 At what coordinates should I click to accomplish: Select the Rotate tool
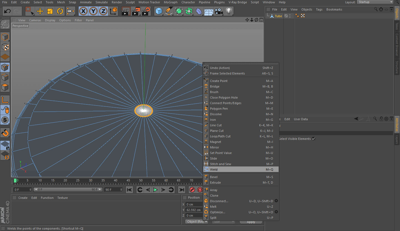(x=60, y=11)
